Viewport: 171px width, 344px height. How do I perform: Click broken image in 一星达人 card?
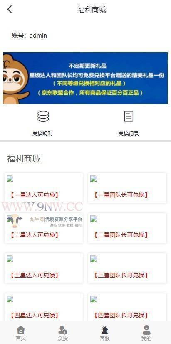click(10, 178)
